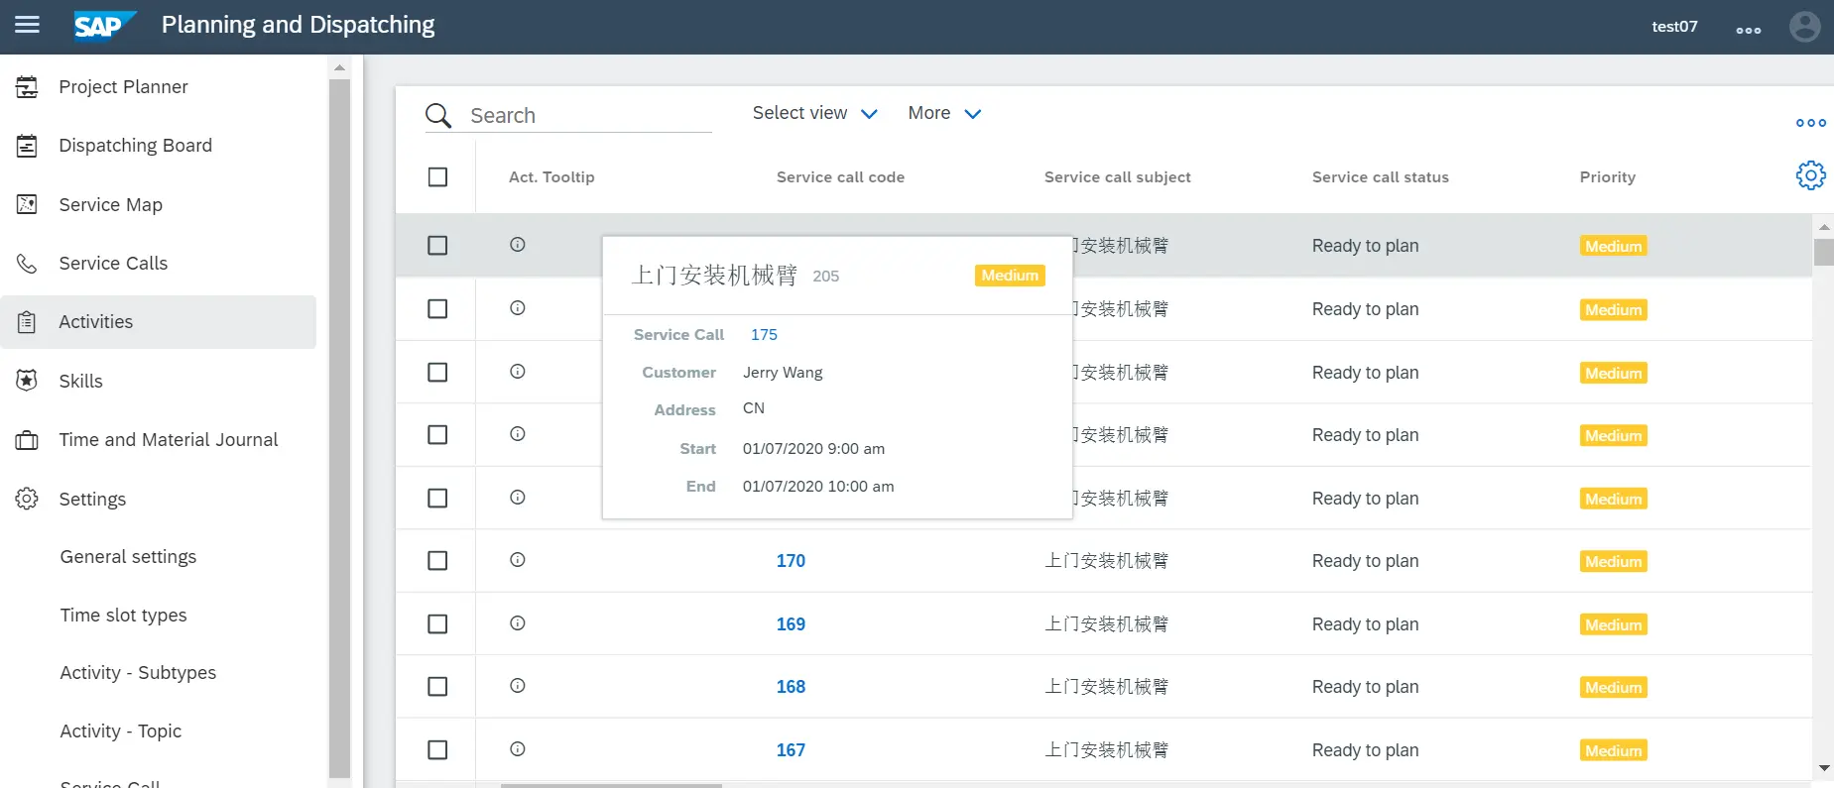Click Service call subject column header
Viewport: 1834px width, 788px height.
[1117, 177]
